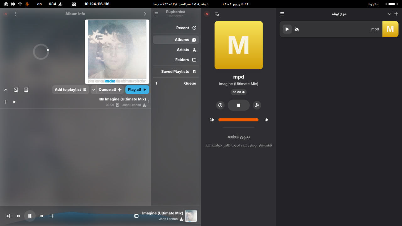Screen dimensions: 402x226
Task: Go to previous track in player bar
Action: coord(41,216)
